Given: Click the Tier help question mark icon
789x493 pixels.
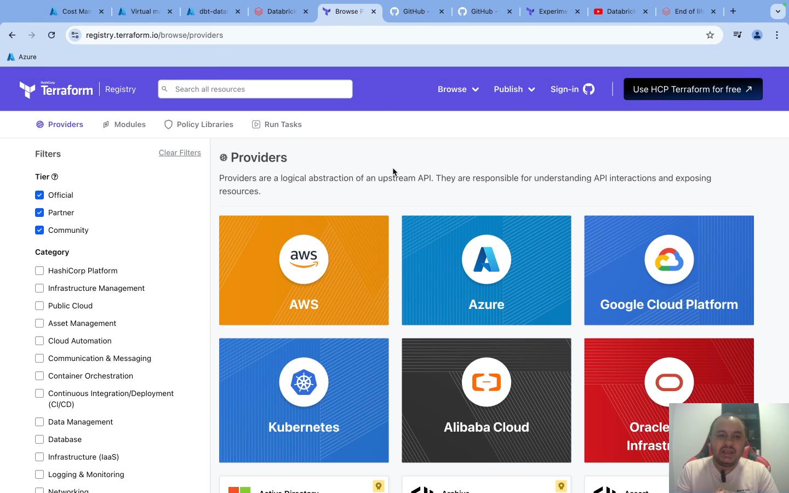Looking at the screenshot, I should click(x=55, y=177).
